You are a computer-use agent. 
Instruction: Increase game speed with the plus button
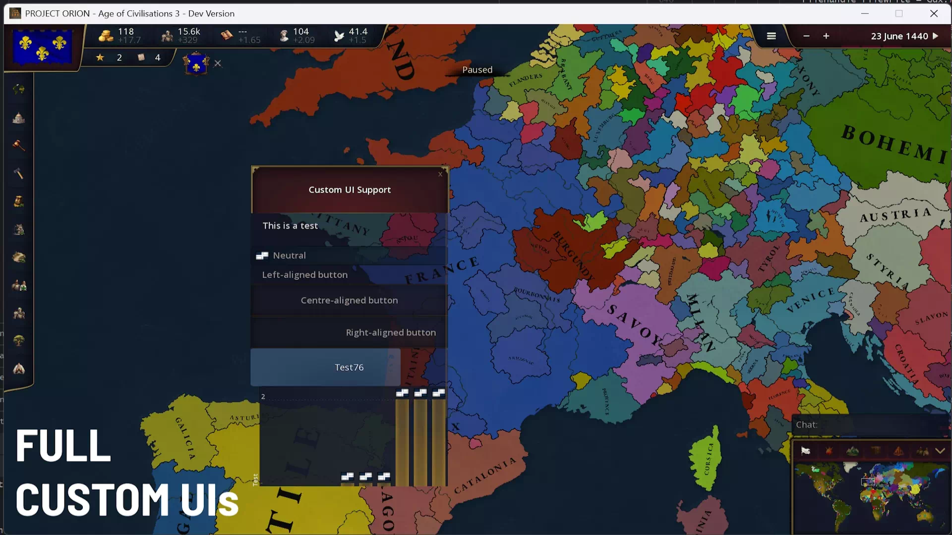[826, 36]
